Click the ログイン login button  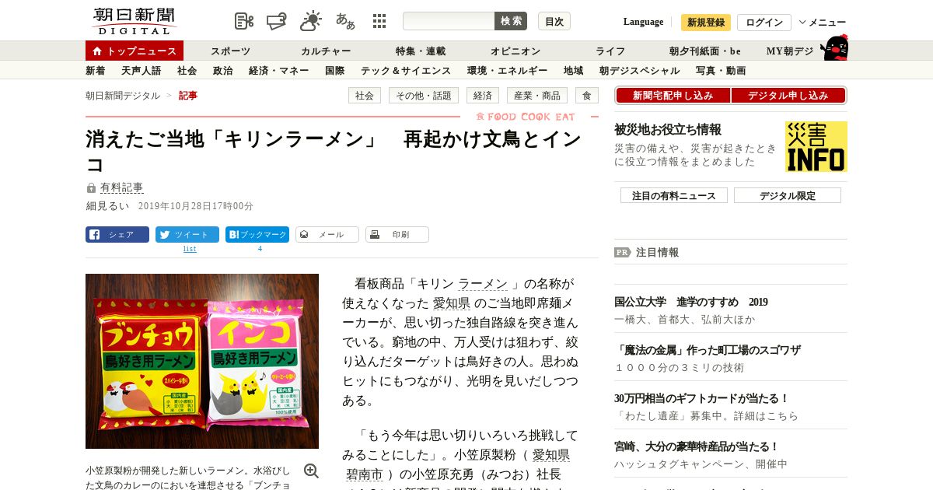click(764, 22)
